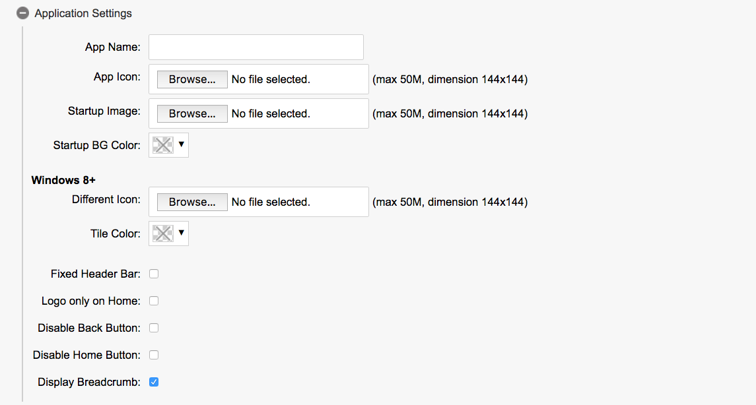Click the Startup Image file input area
This screenshot has width=756, height=405.
coord(297,114)
